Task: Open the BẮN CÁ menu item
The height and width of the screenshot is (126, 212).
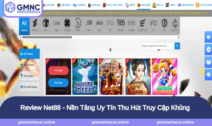Action: 158,5
